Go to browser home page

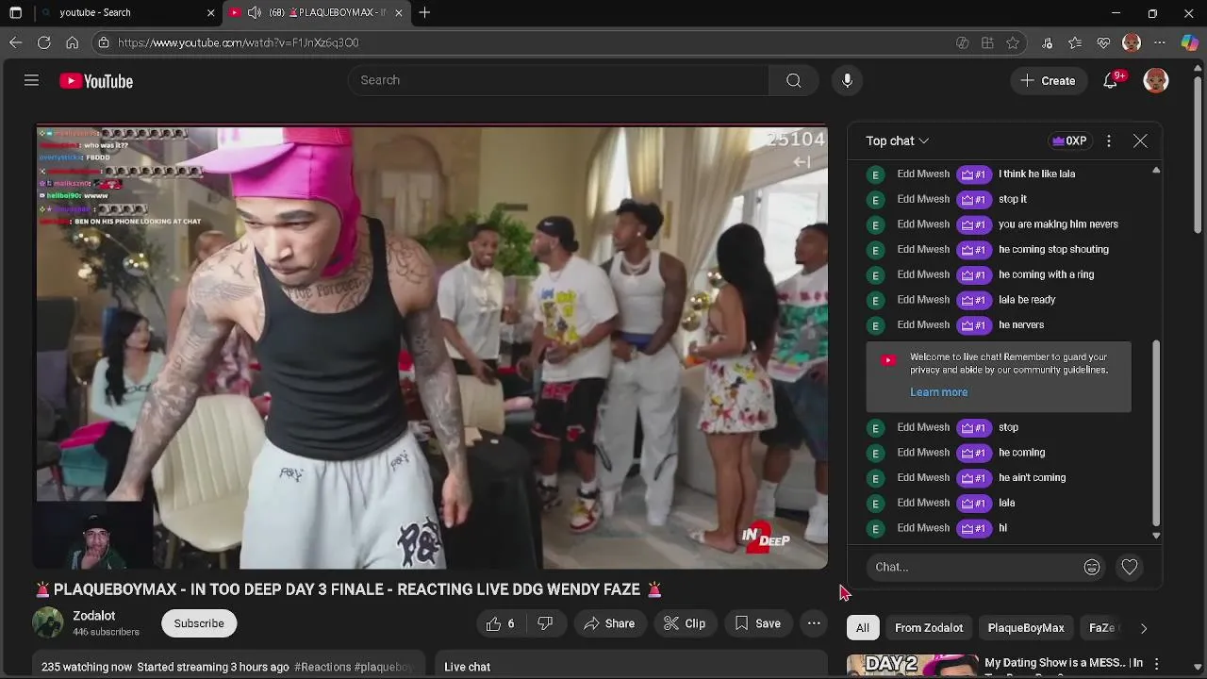point(72,42)
